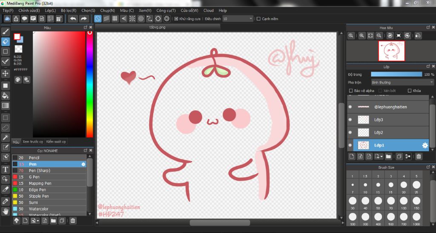Image resolution: width=436 pixels, height=233 pixels.
Task: Enable the radial snap guide
Action: (x=132, y=19)
